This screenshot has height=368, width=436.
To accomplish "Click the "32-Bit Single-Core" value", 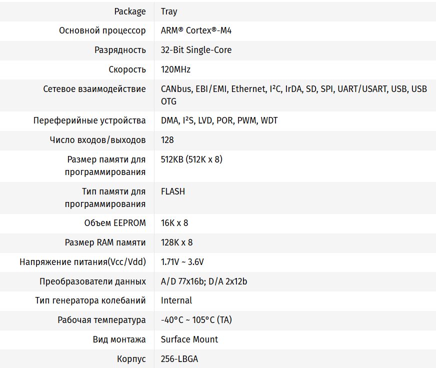I will [196, 50].
